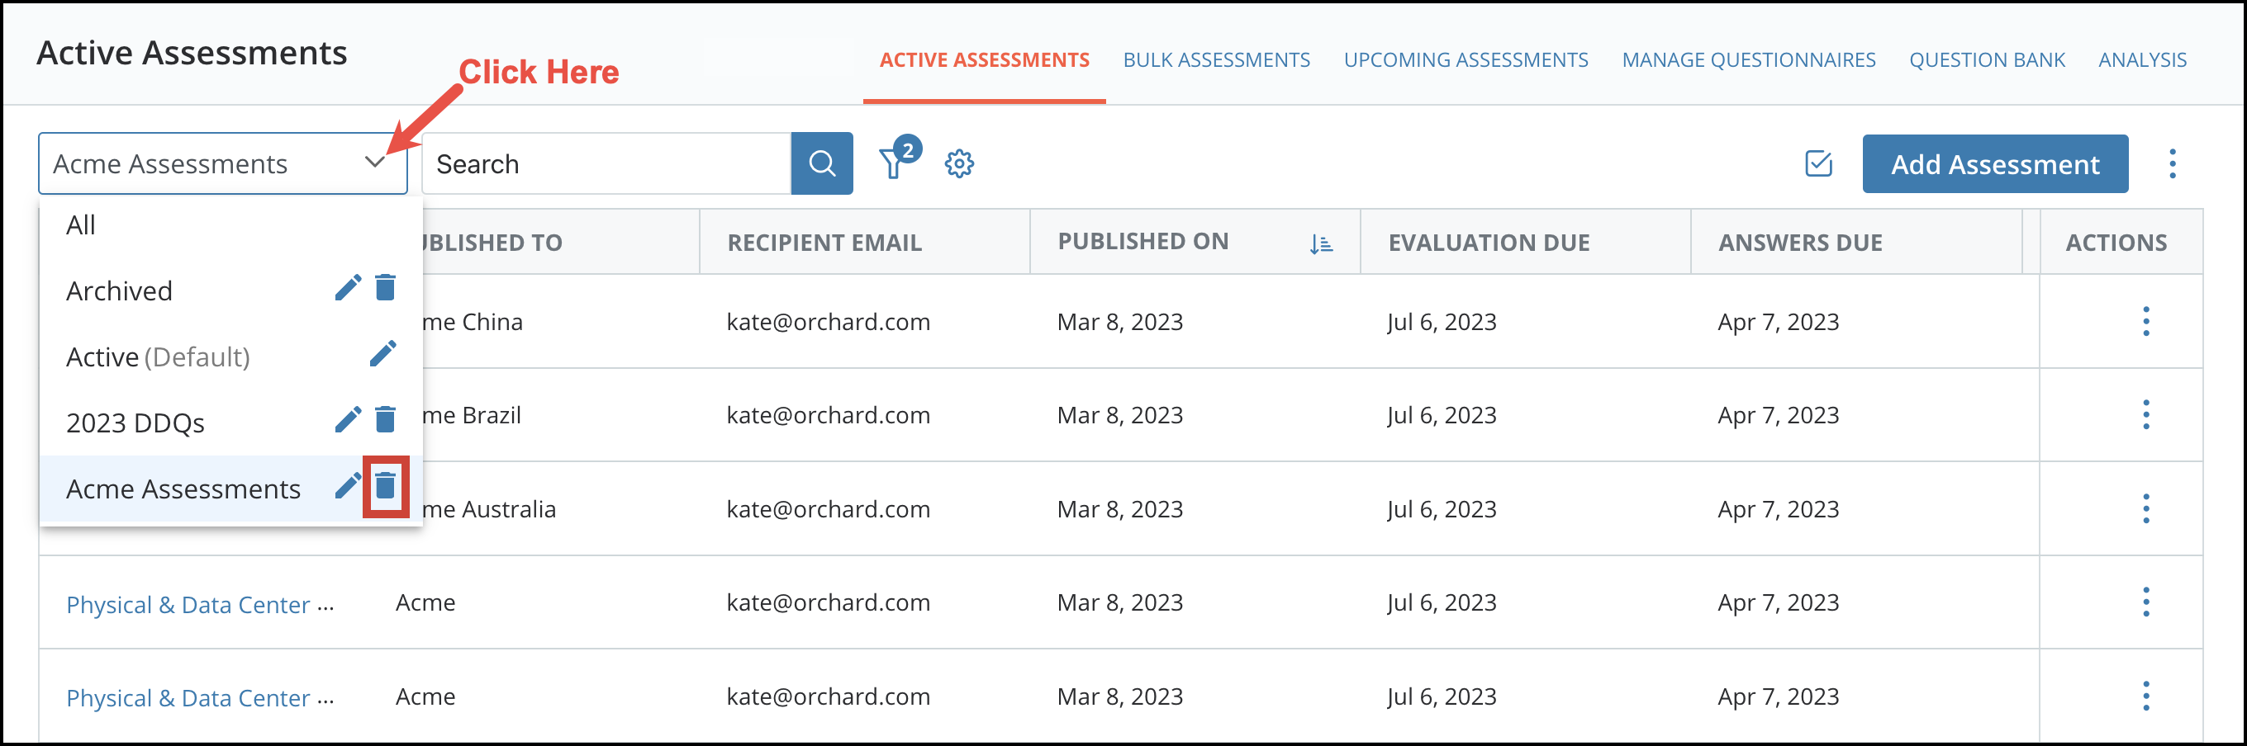Switch to the Bulk Assessments tab
This screenshot has width=2247, height=746.
[x=1217, y=59]
